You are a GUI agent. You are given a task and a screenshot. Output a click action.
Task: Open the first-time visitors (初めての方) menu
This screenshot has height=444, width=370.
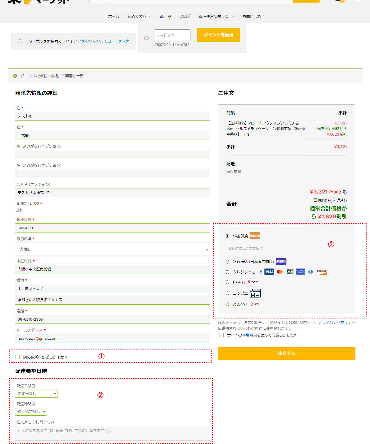[140, 16]
